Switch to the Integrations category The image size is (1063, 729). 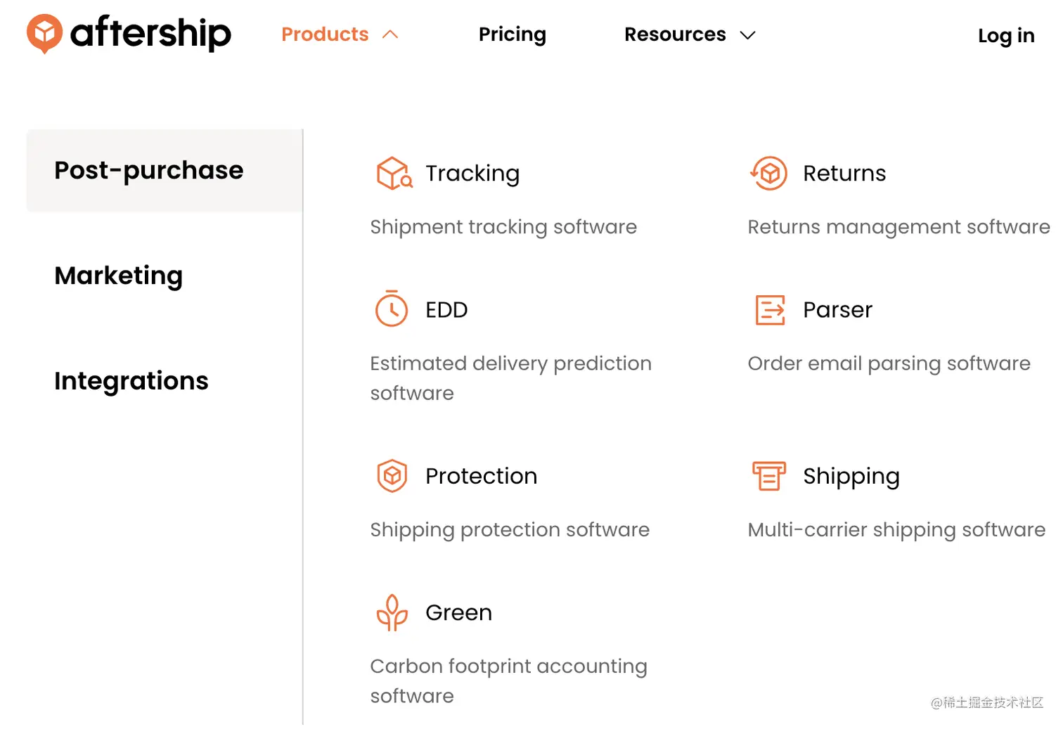pos(131,381)
